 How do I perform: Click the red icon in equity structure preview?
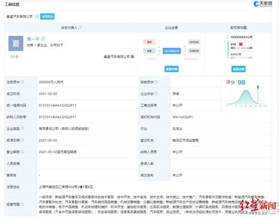(240, 44)
